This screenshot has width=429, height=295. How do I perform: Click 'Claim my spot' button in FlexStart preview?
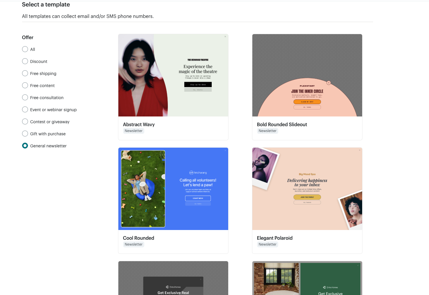pos(307,102)
